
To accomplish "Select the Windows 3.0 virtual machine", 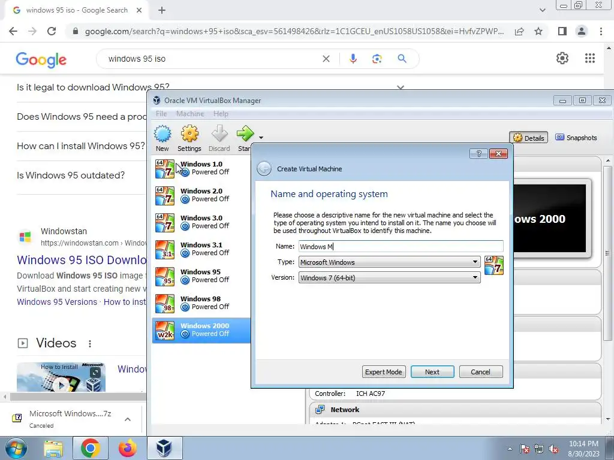I will 201,222.
